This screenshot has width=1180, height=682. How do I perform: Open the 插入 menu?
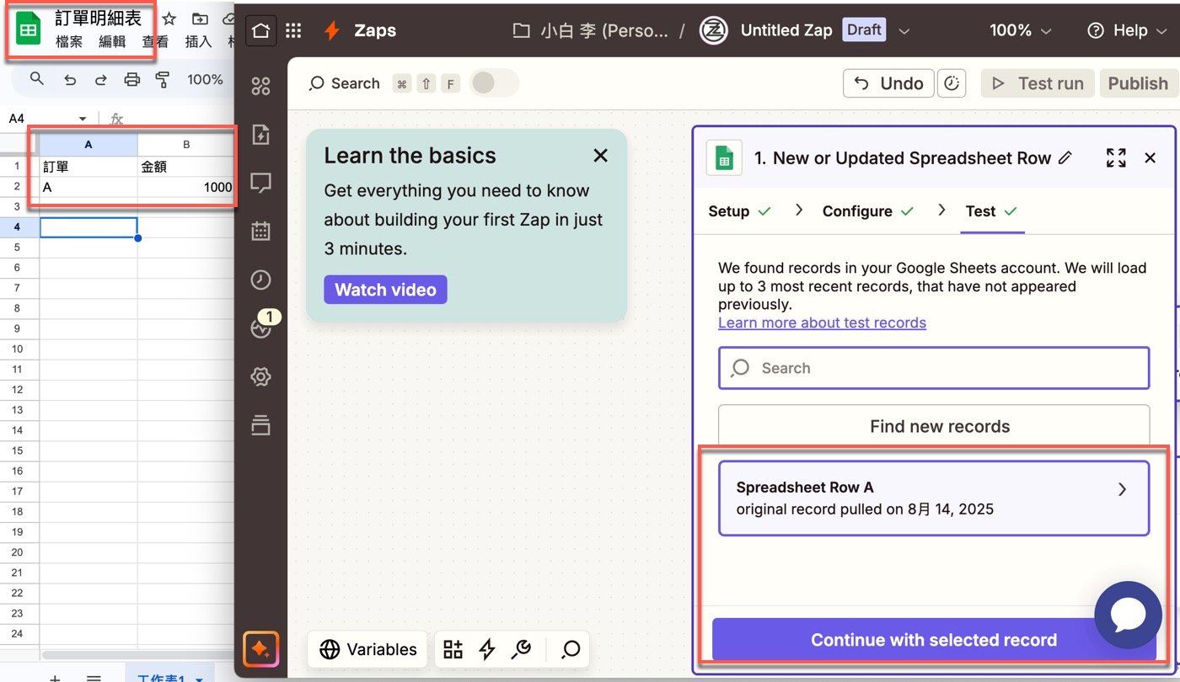pyautogui.click(x=198, y=41)
